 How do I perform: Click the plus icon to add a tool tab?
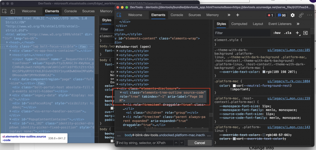point(238,15)
